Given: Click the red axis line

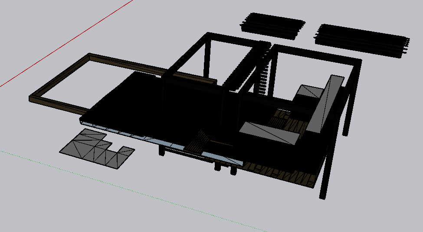Looking at the screenshot, I should [x=67, y=43].
